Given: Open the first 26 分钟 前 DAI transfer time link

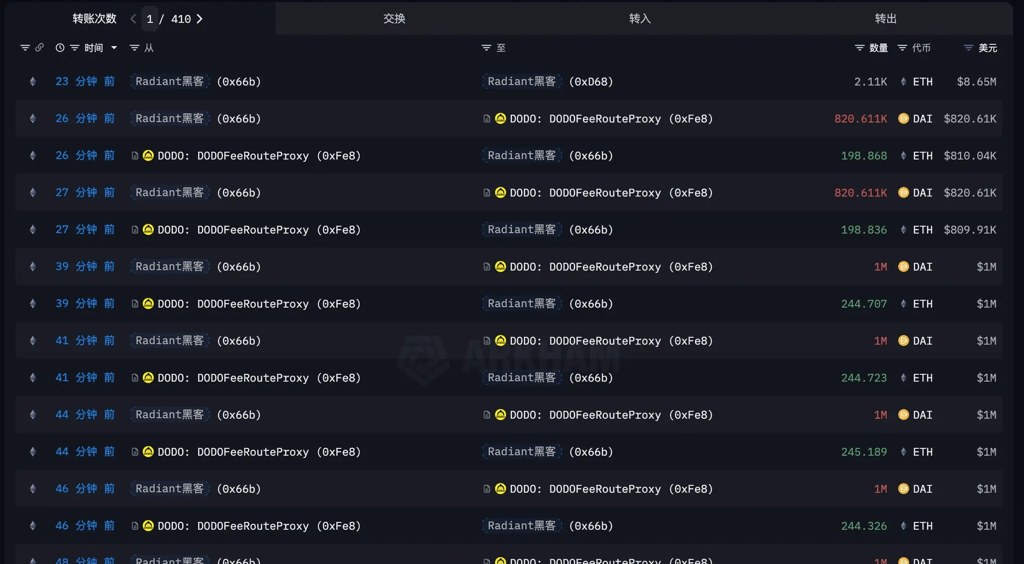Looking at the screenshot, I should coord(85,118).
